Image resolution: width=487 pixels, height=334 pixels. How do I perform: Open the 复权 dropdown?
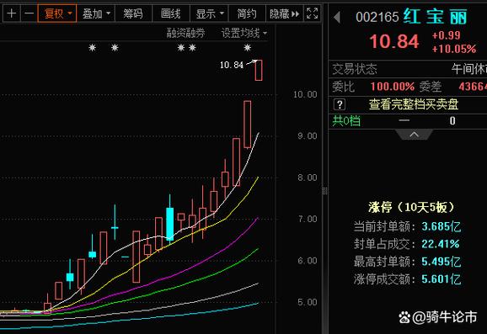pos(57,13)
